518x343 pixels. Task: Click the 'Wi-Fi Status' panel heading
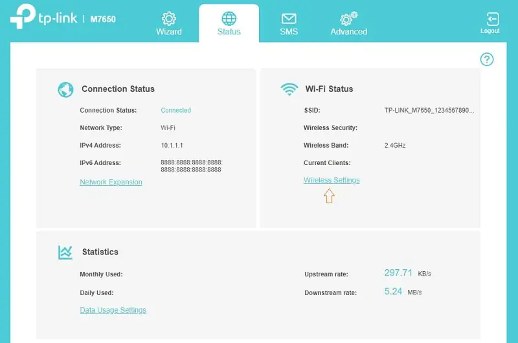point(330,89)
